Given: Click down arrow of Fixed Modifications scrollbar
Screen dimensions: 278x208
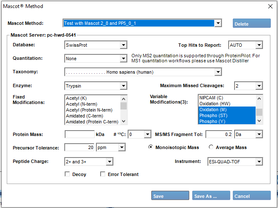Looking at the screenshot, I should pos(123,121).
